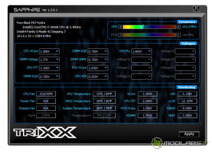Click the Intel Core i7-2600K CPU text
The image size is (212, 152).
pos(52,27)
